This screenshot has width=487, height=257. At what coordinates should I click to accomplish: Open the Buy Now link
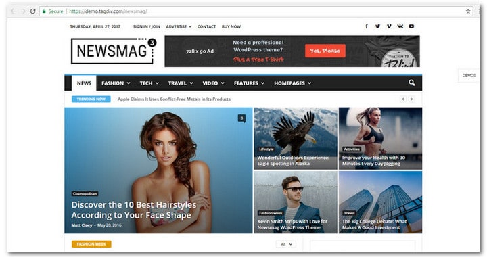tap(231, 26)
